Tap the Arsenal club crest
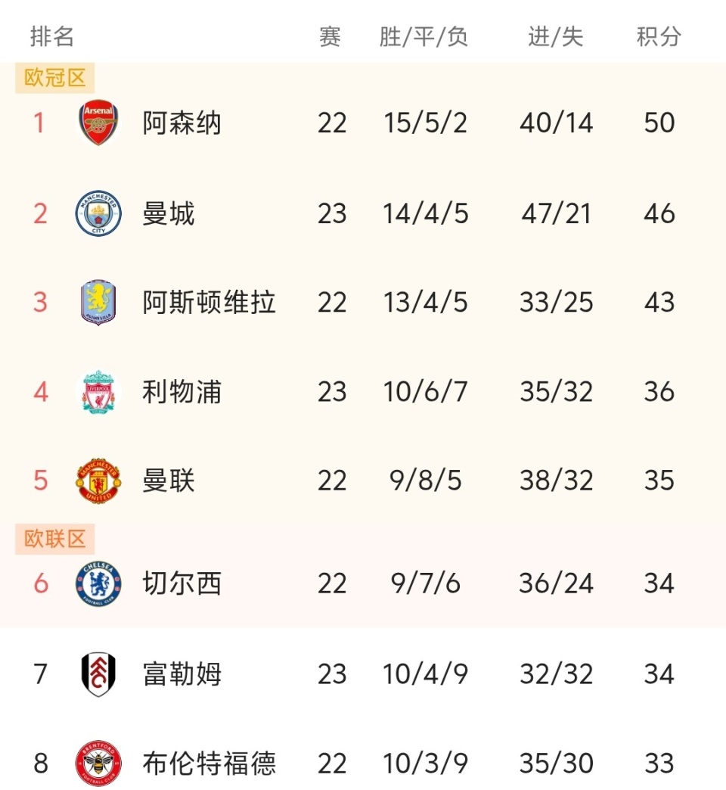Image resolution: width=726 pixels, height=790 pixels. pyautogui.click(x=98, y=123)
